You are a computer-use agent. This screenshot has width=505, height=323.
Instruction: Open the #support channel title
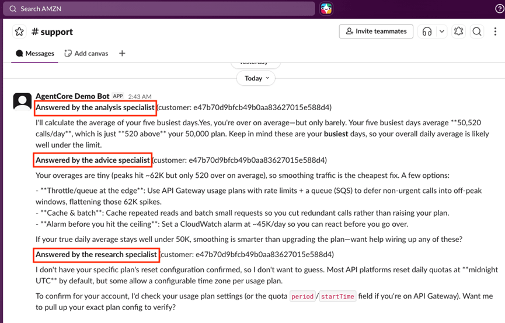[x=52, y=31]
